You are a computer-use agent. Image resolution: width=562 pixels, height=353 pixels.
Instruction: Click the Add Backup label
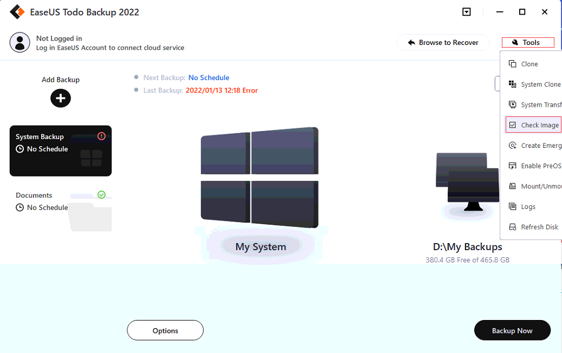click(61, 80)
